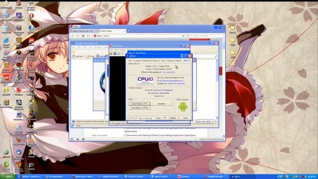The width and height of the screenshot is (318, 179).
Task: Click the delete X icon in IrfanView toolbar
Action: coord(122,53)
